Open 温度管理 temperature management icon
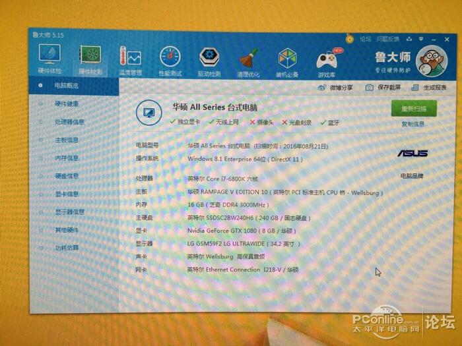The width and height of the screenshot is (462, 346). [x=130, y=60]
